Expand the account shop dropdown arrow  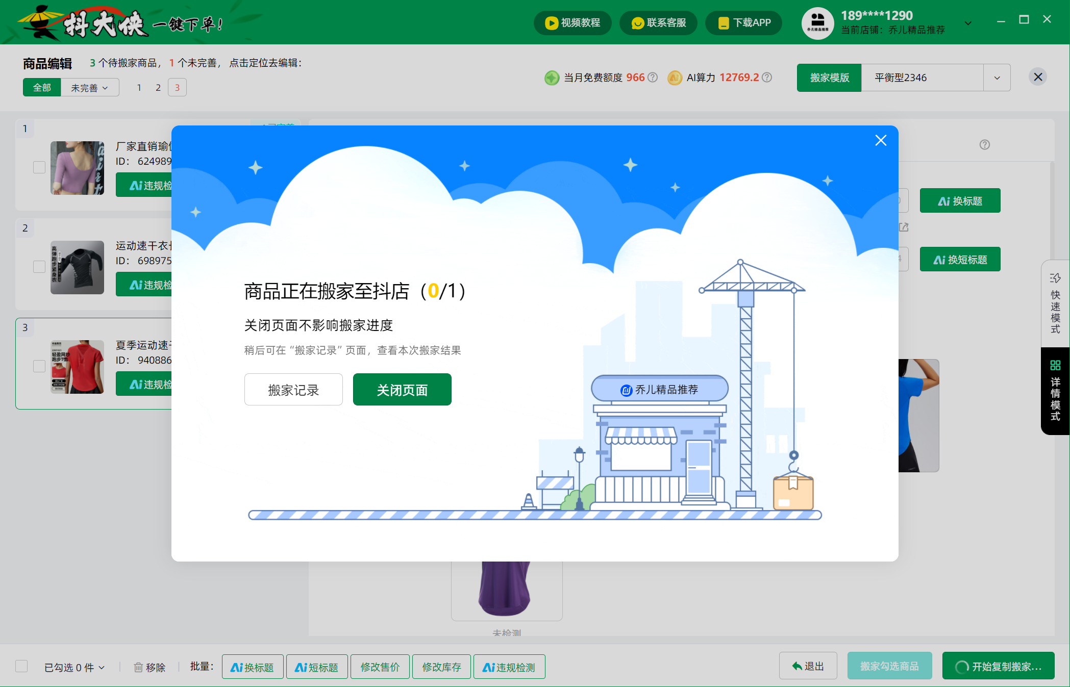click(968, 23)
